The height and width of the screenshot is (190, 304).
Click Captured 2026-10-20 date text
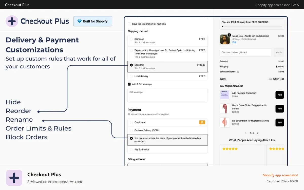282,181
